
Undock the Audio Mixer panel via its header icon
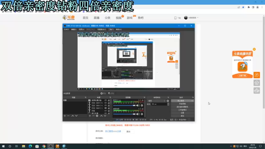point(144,97)
